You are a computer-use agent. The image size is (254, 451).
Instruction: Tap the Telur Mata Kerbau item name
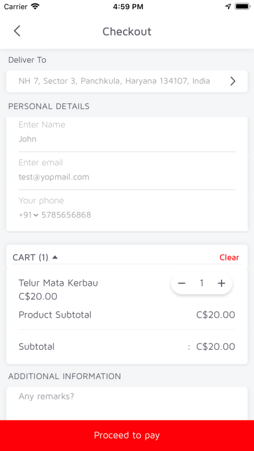58,283
